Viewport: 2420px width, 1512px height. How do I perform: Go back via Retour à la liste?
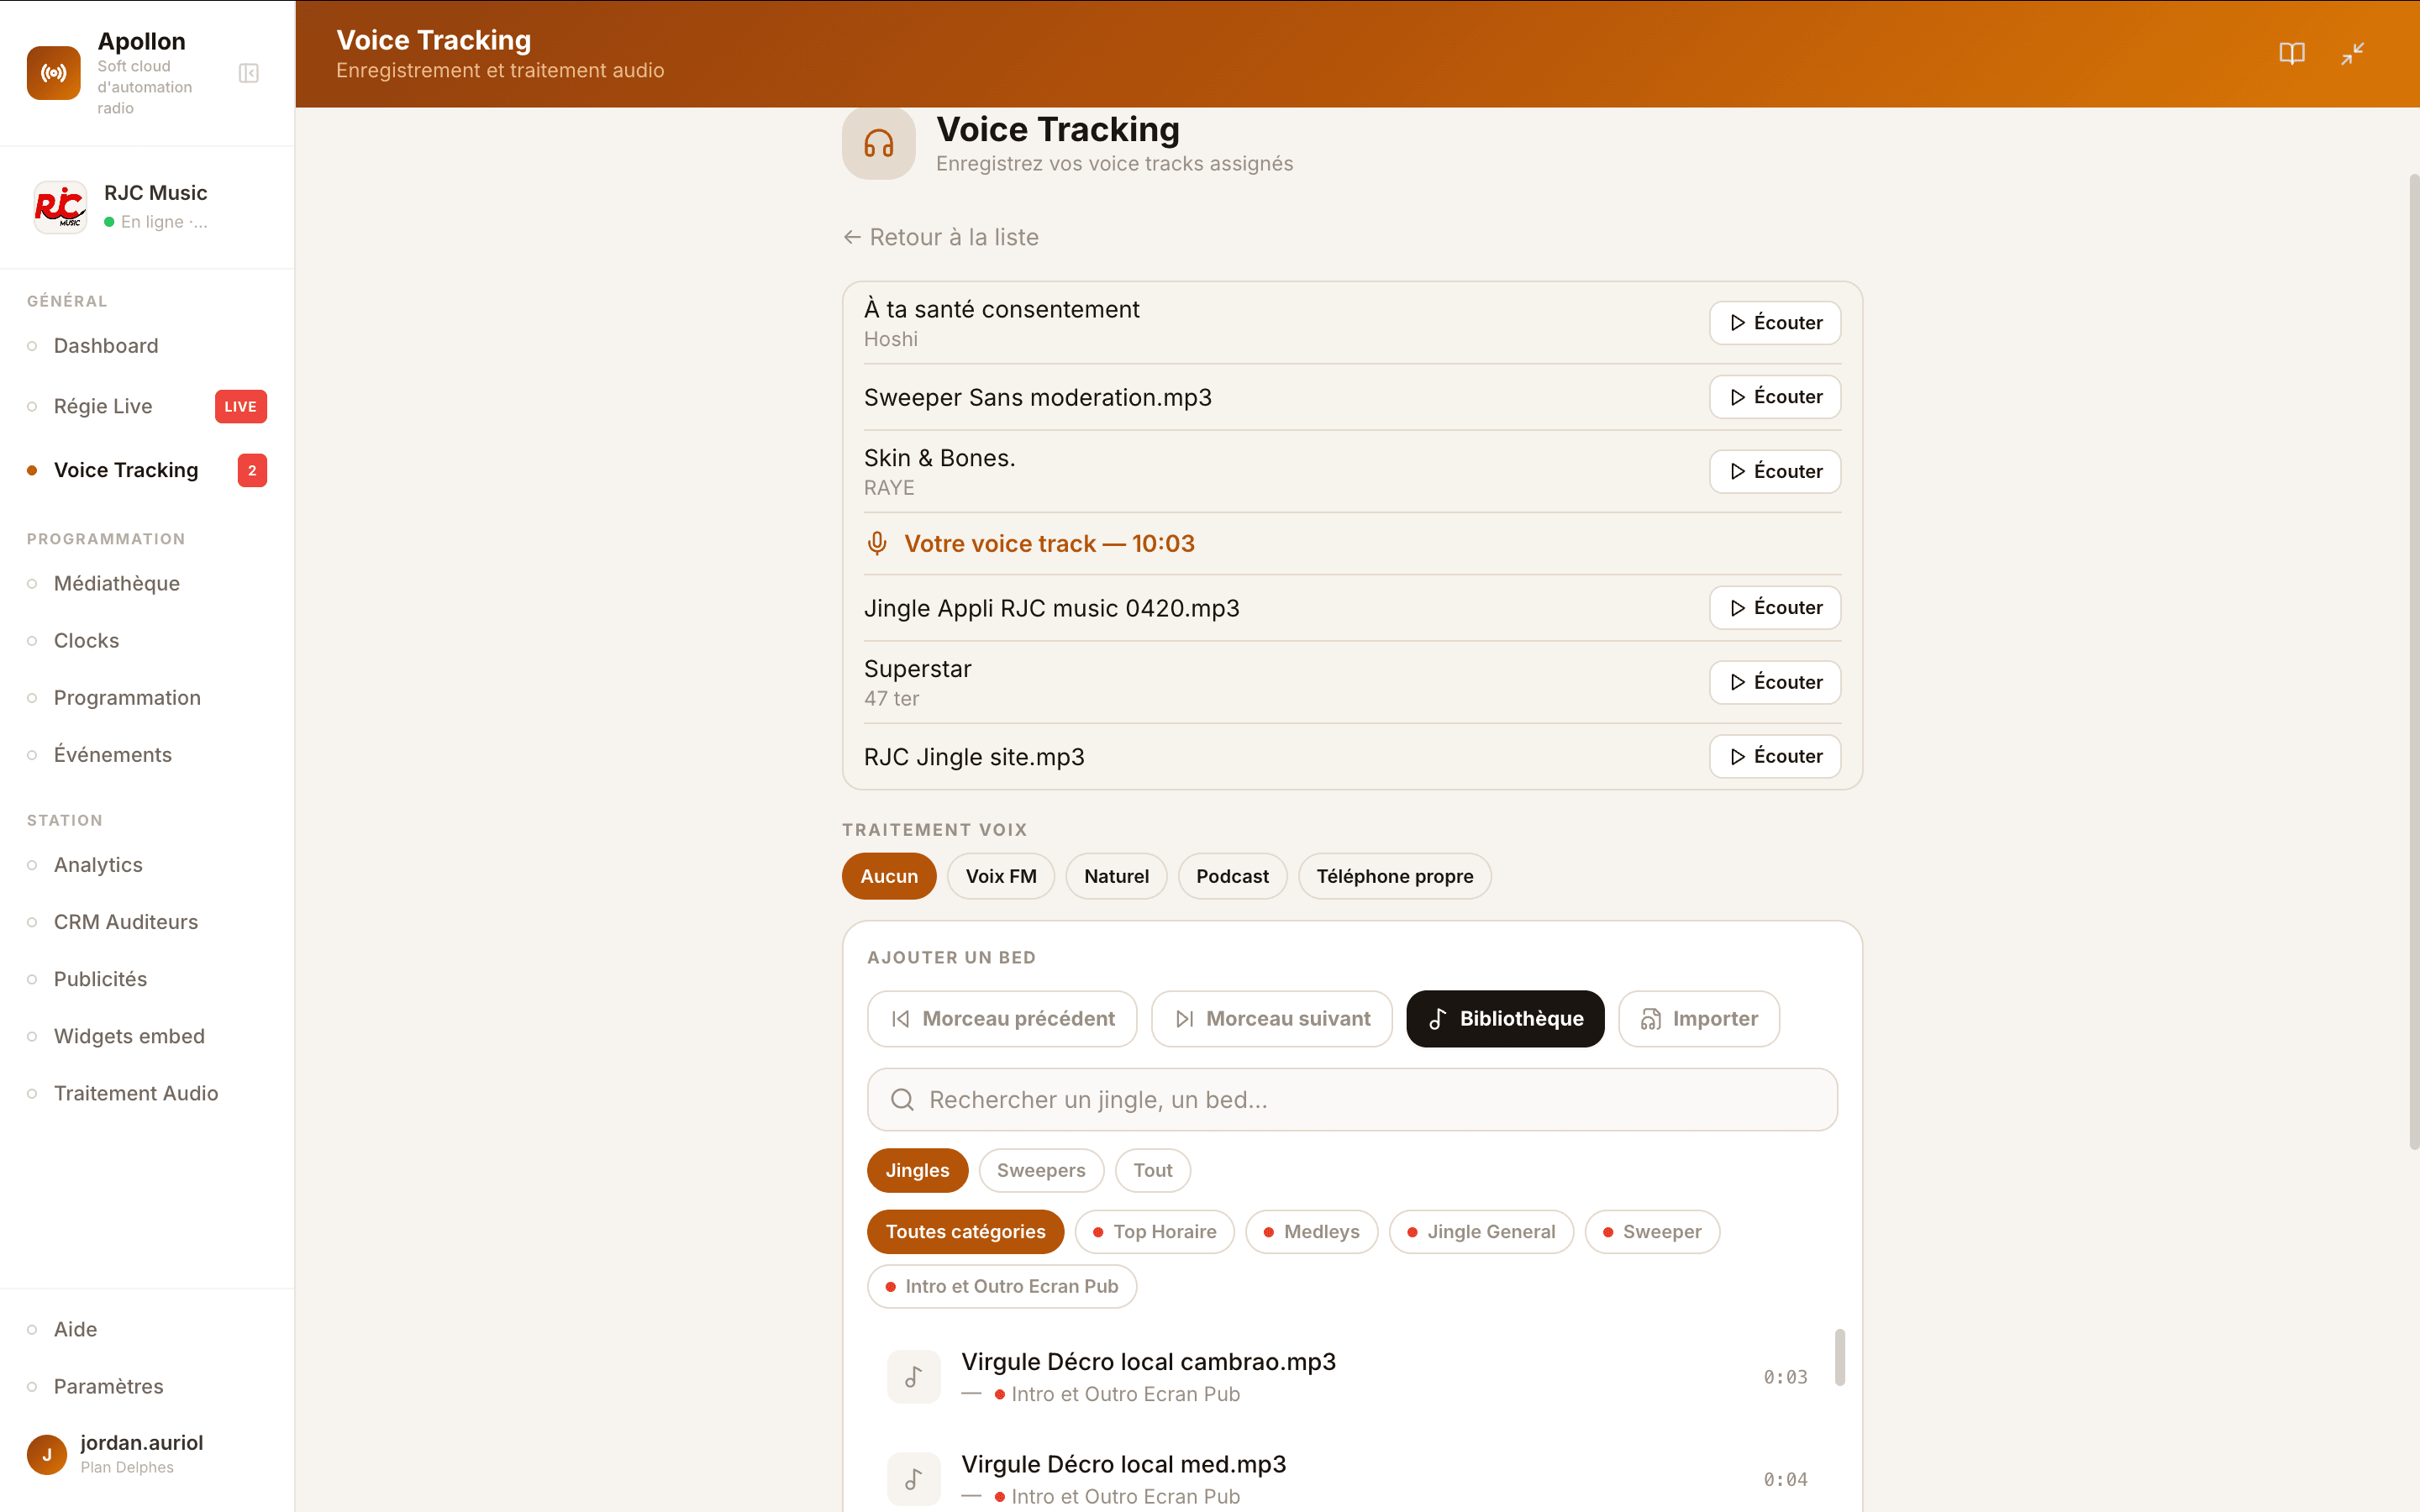pyautogui.click(x=941, y=237)
